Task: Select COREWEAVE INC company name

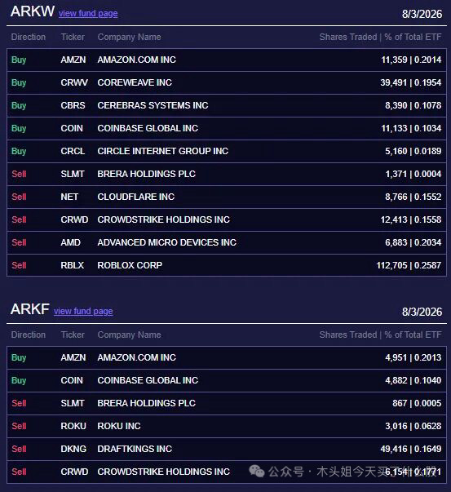Action: [135, 82]
